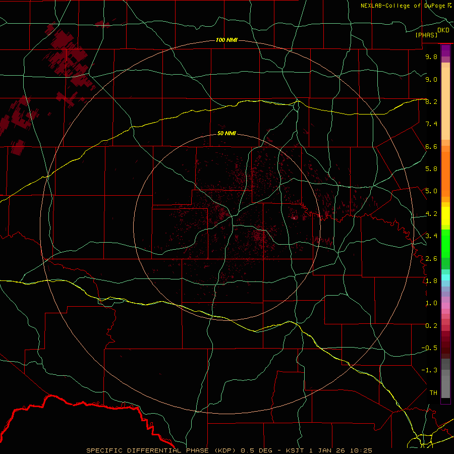
Task: Click the 1 JAN 26 10:25 timestamp
Action: (x=341, y=450)
